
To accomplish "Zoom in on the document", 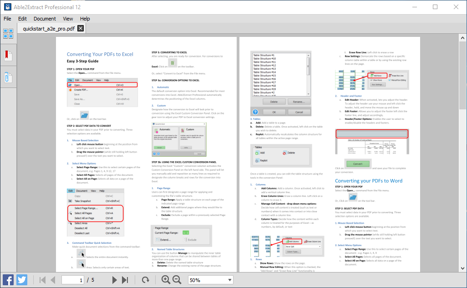I will click(x=166, y=280).
